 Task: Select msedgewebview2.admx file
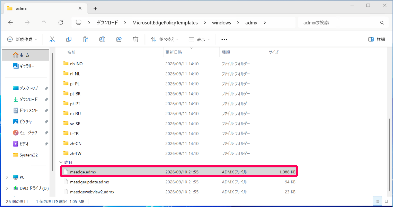click(180, 192)
